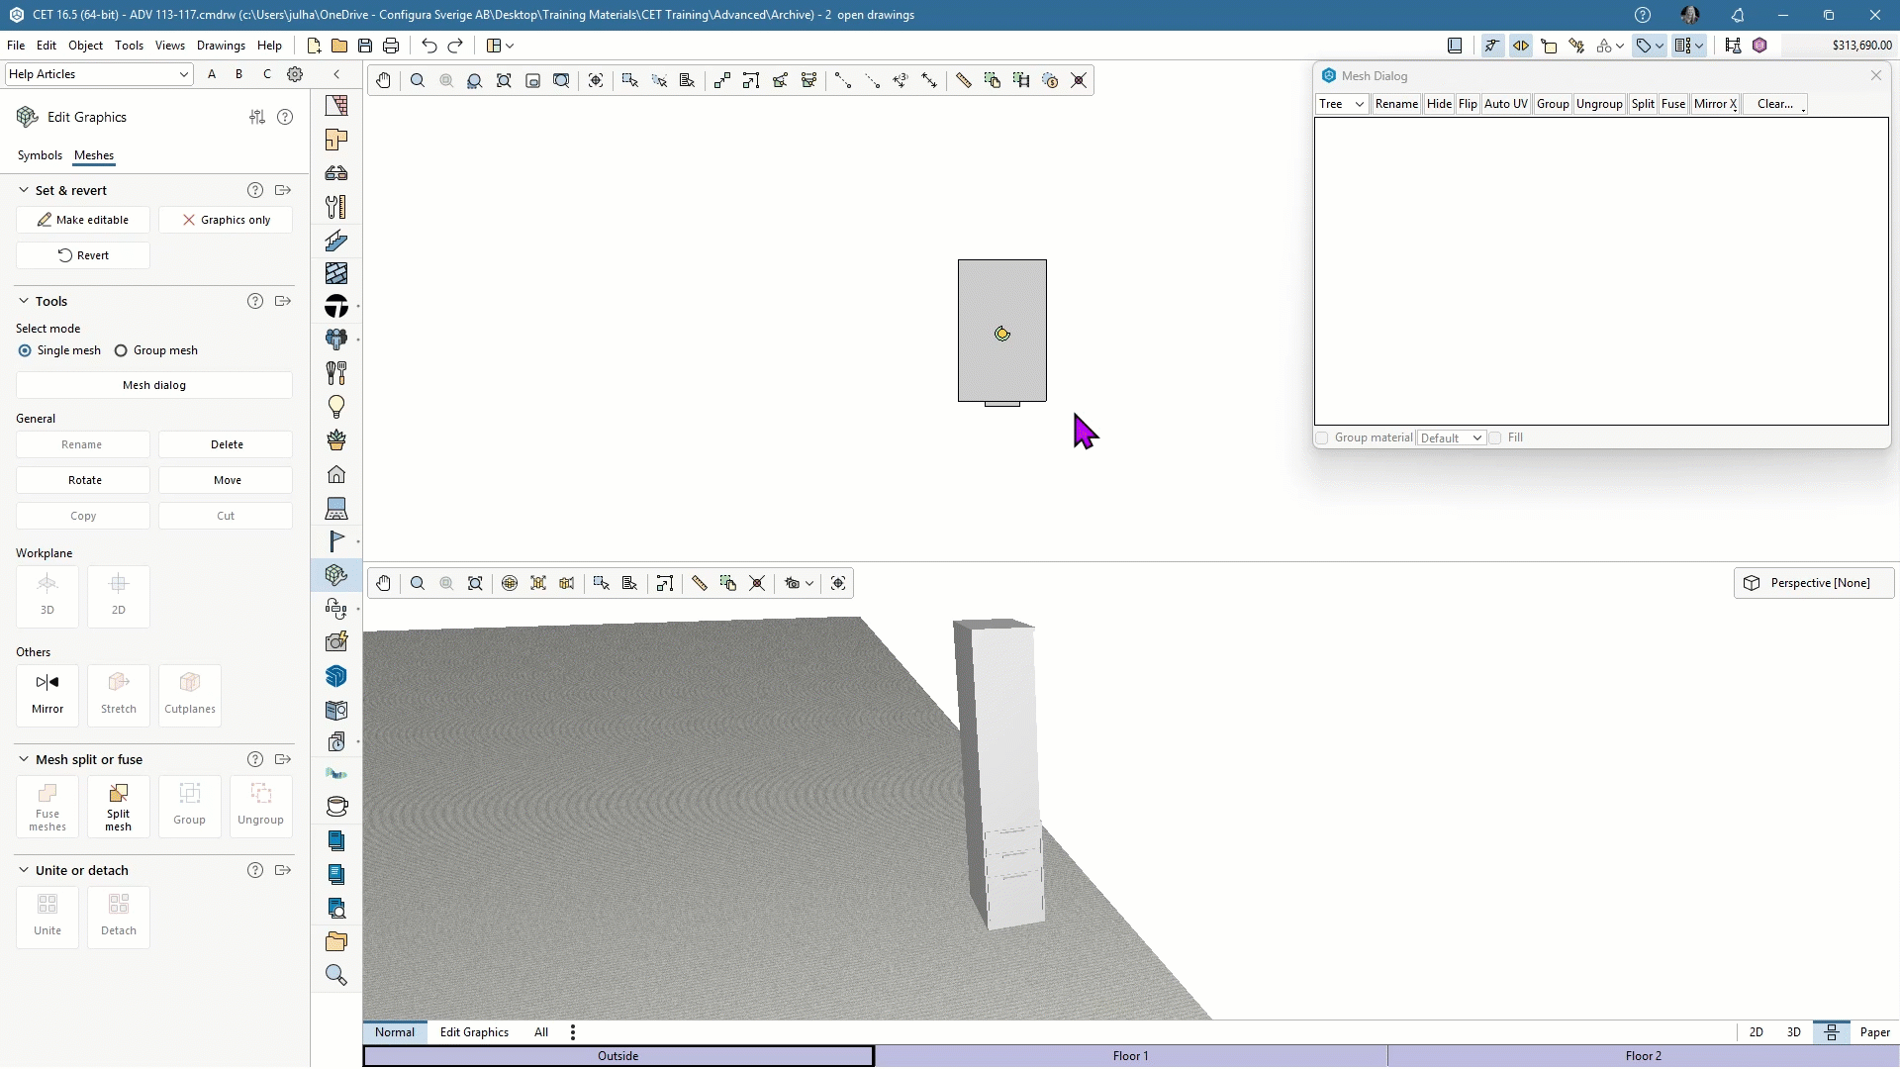The image size is (1900, 1069).
Task: Click the folder component tab icon
Action: (336, 941)
